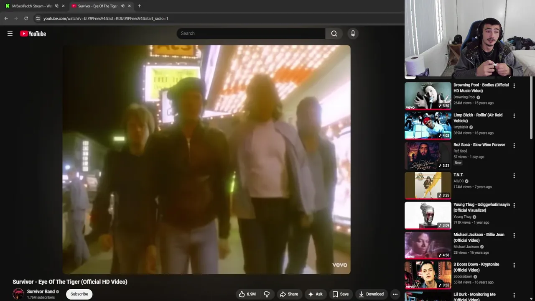The width and height of the screenshot is (535, 301).
Task: Click title Young Thug - Udiggwhatimsayin
Action: [481, 207]
